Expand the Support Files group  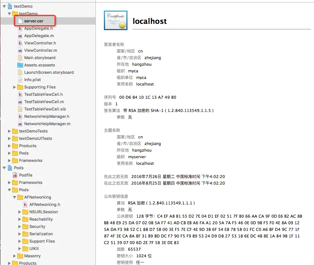(19, 241)
